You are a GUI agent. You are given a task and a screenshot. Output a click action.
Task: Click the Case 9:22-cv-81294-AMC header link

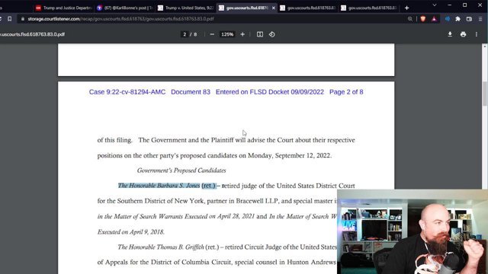[127, 92]
